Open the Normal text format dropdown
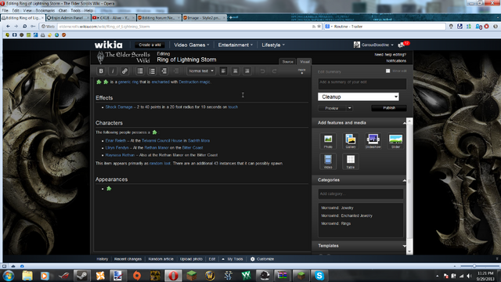Image resolution: width=501 pixels, height=282 pixels. point(201,71)
